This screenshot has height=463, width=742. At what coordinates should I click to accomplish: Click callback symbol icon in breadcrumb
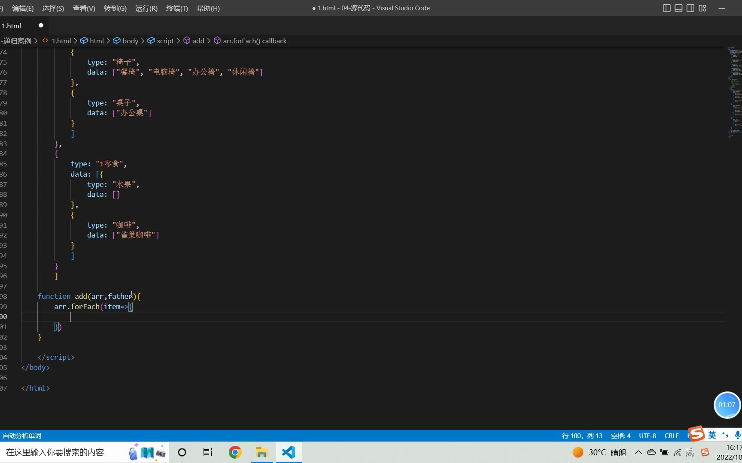[217, 40]
